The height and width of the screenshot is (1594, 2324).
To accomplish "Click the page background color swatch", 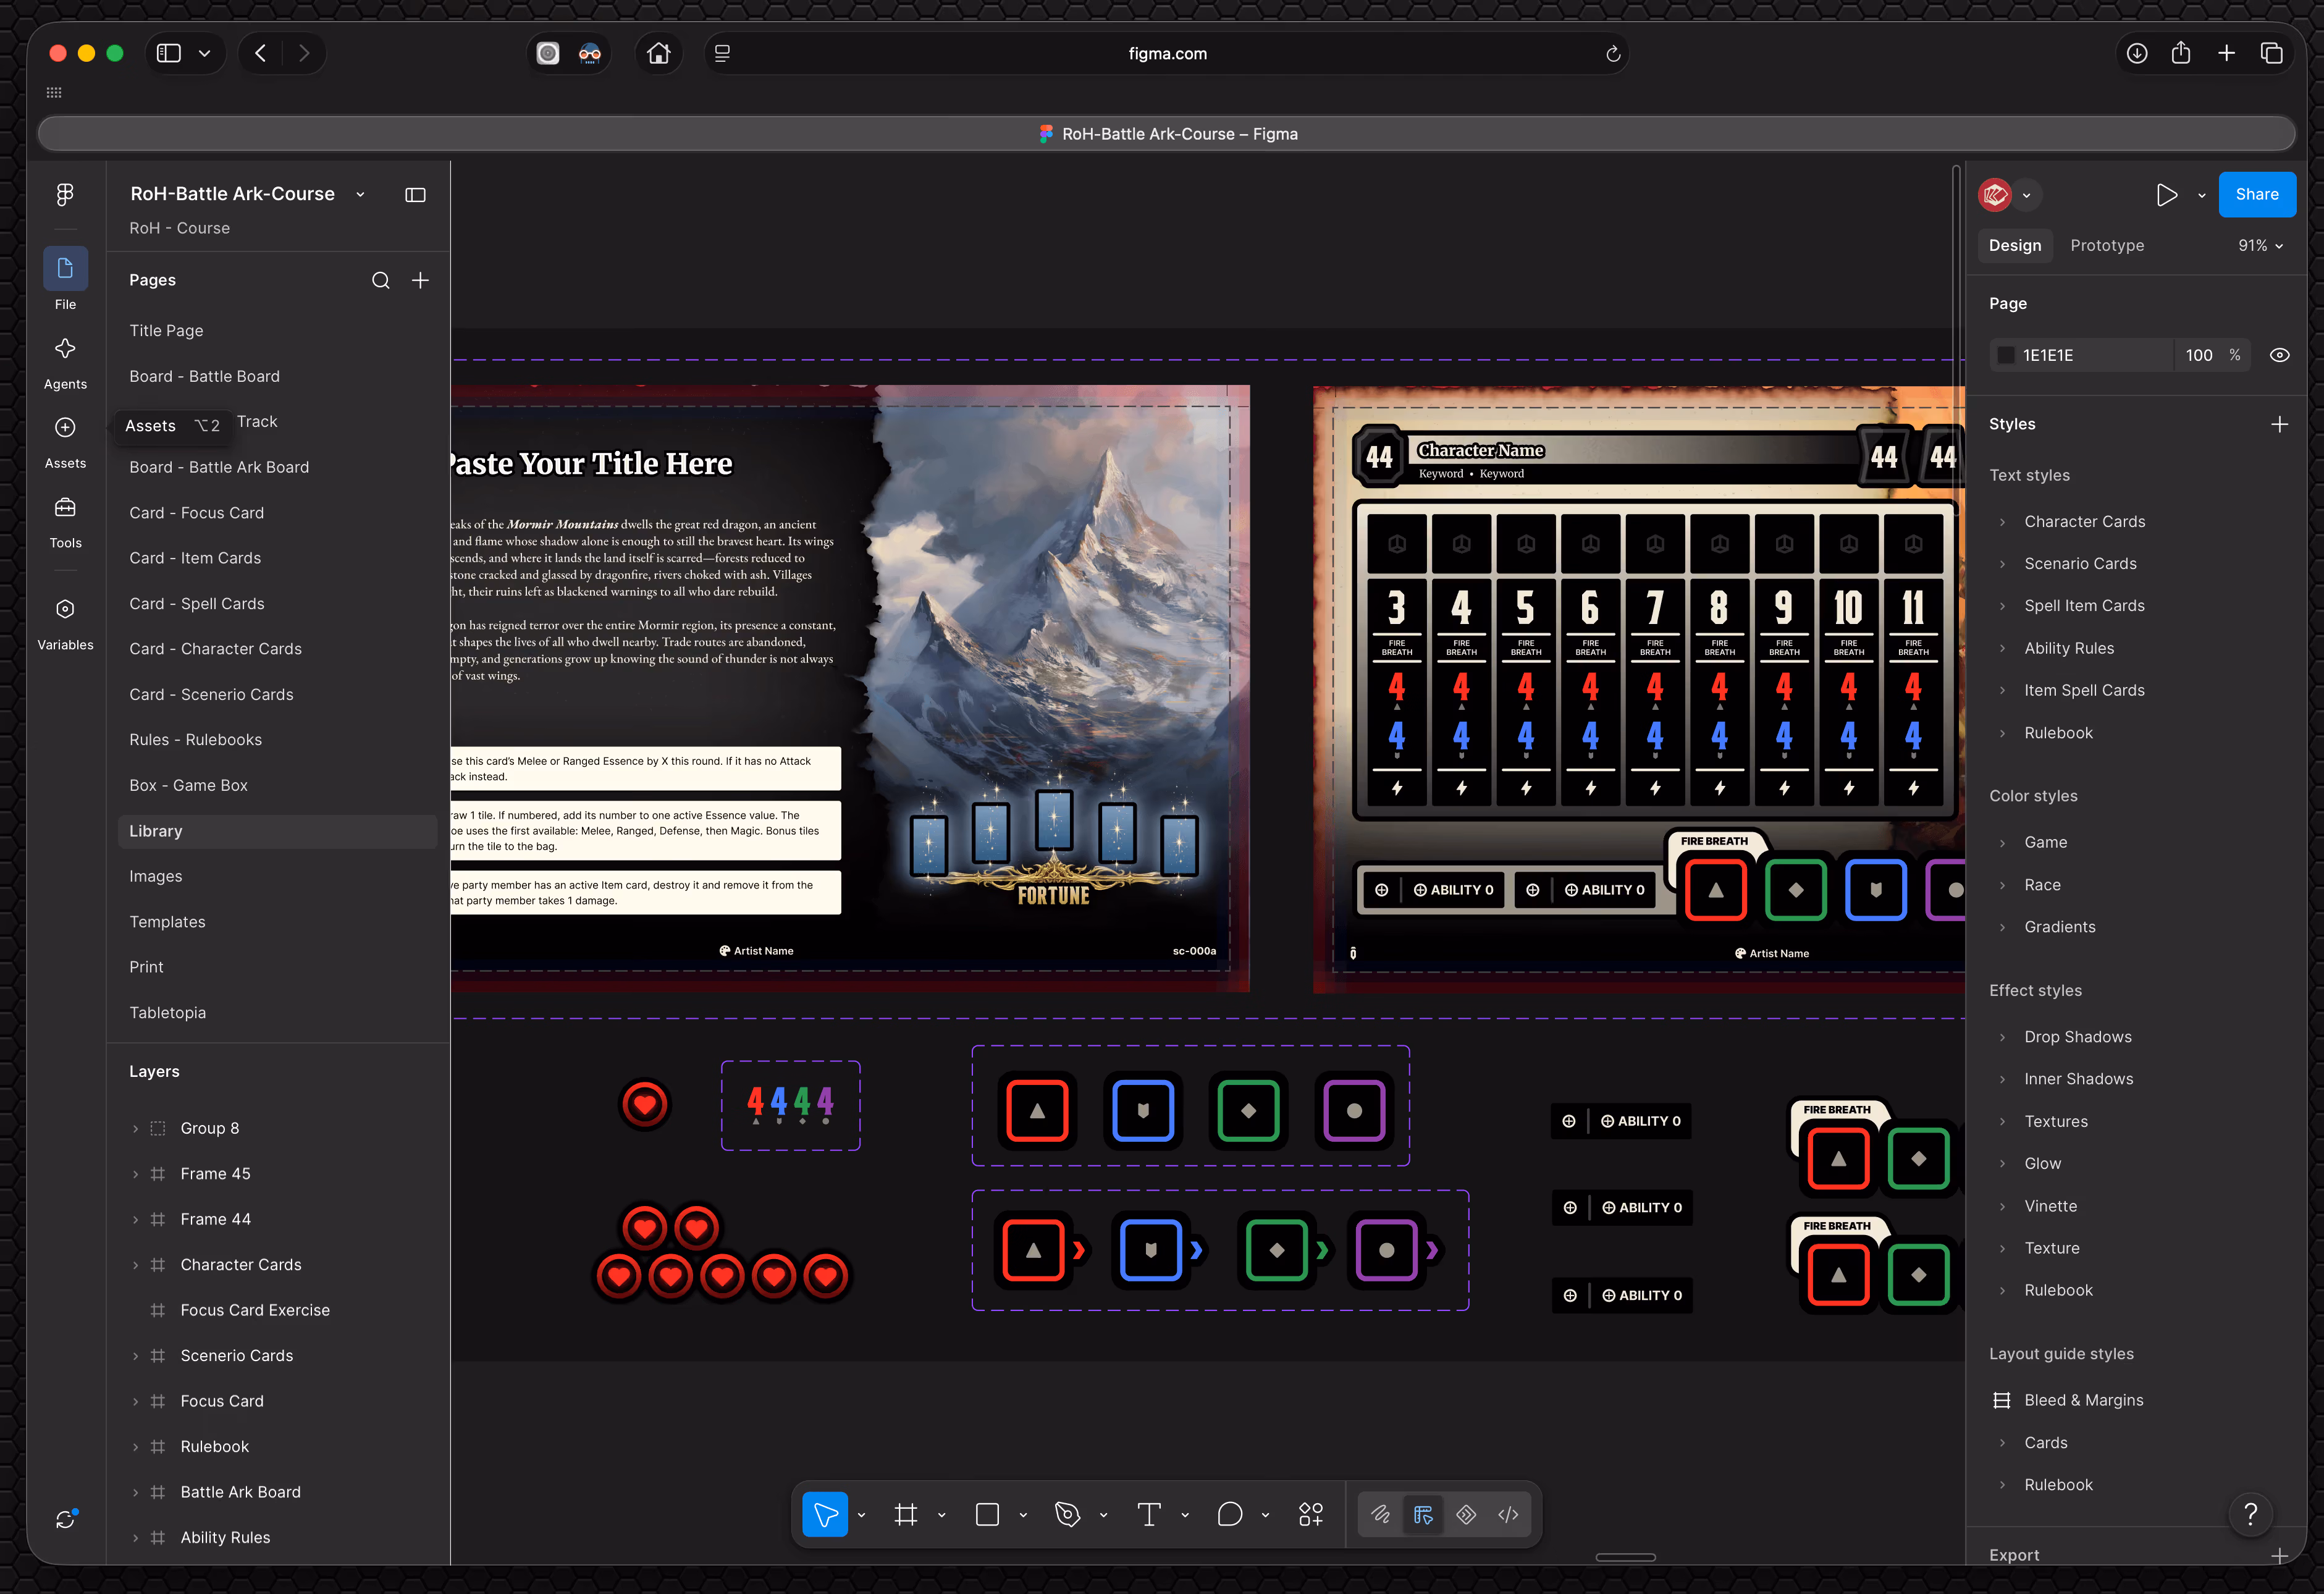I will [x=2006, y=355].
